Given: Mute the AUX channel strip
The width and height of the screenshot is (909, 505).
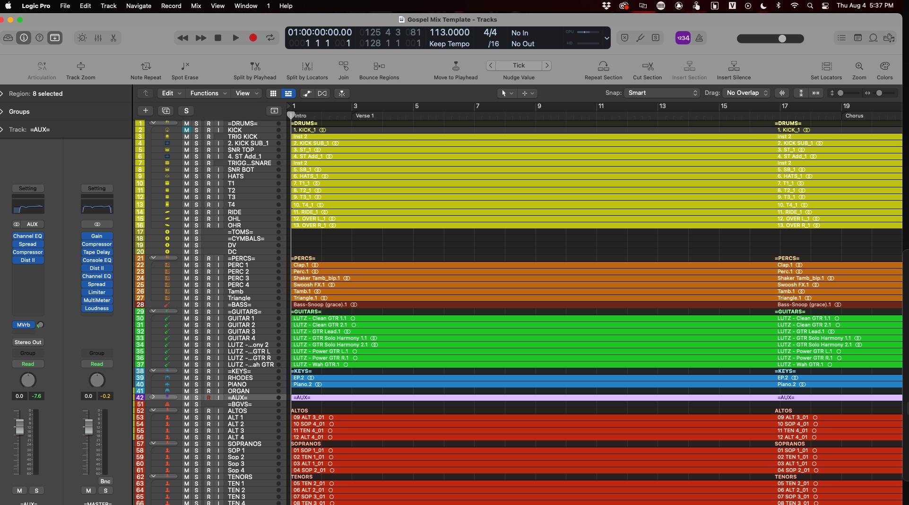Looking at the screenshot, I should pos(19,490).
